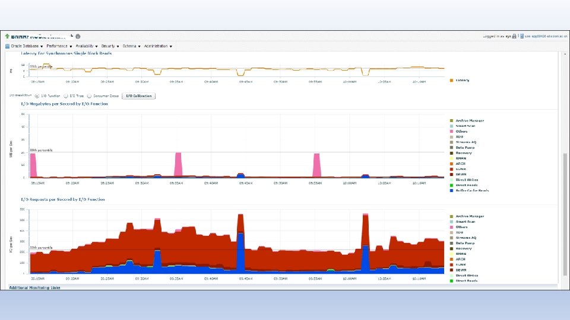The height and width of the screenshot is (320, 570).
Task: Click the host server icon in header
Action: point(522,36)
